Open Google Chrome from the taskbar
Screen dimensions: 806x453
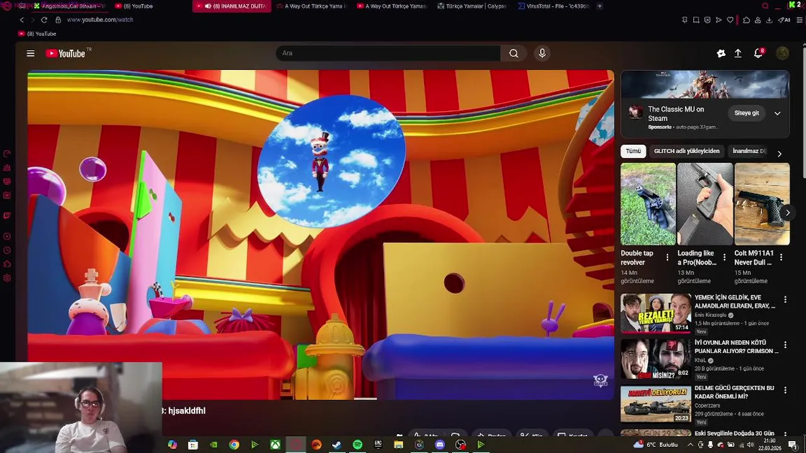pos(234,445)
